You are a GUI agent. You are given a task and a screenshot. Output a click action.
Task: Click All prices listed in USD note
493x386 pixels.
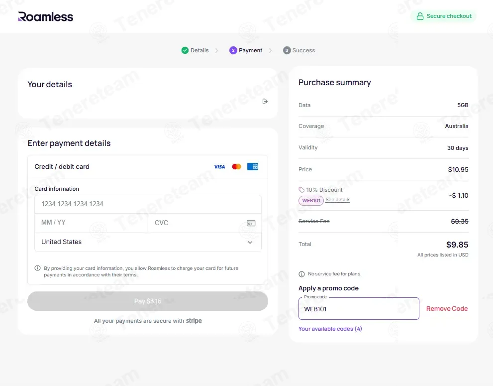[443, 255]
